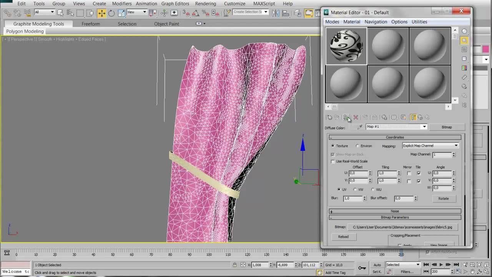Uncheck the U Tile checkbox
The height and width of the screenshot is (277, 492).
(x=419, y=174)
